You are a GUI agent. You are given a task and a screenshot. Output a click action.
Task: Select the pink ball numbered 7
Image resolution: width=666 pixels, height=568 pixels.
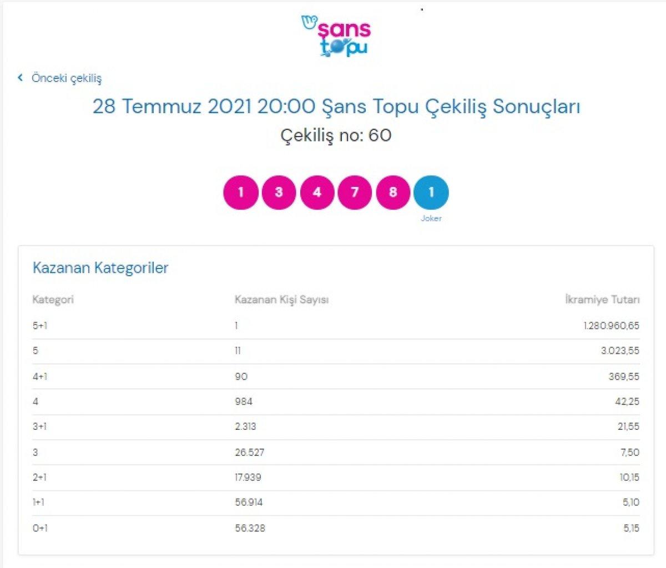coord(355,193)
